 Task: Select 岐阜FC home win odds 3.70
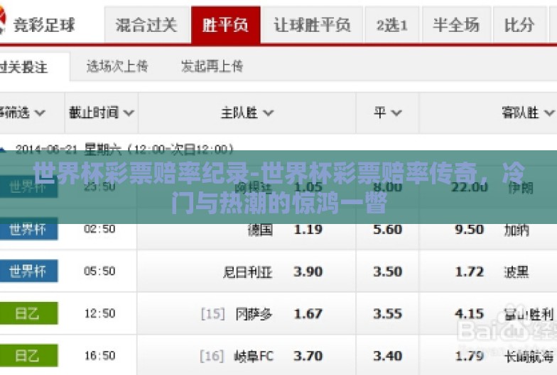point(308,356)
